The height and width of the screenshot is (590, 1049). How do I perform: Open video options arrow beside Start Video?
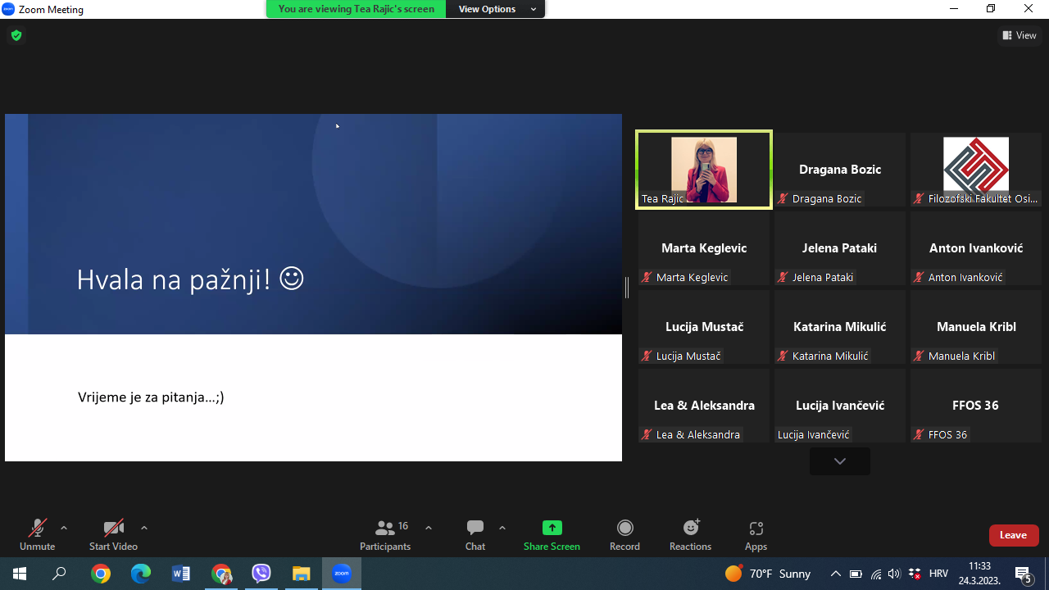(x=144, y=528)
